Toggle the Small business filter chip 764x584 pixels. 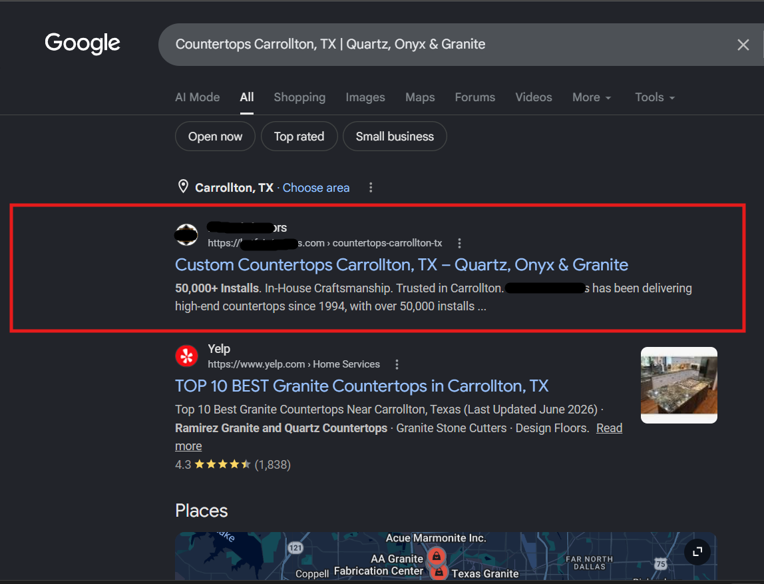point(395,137)
